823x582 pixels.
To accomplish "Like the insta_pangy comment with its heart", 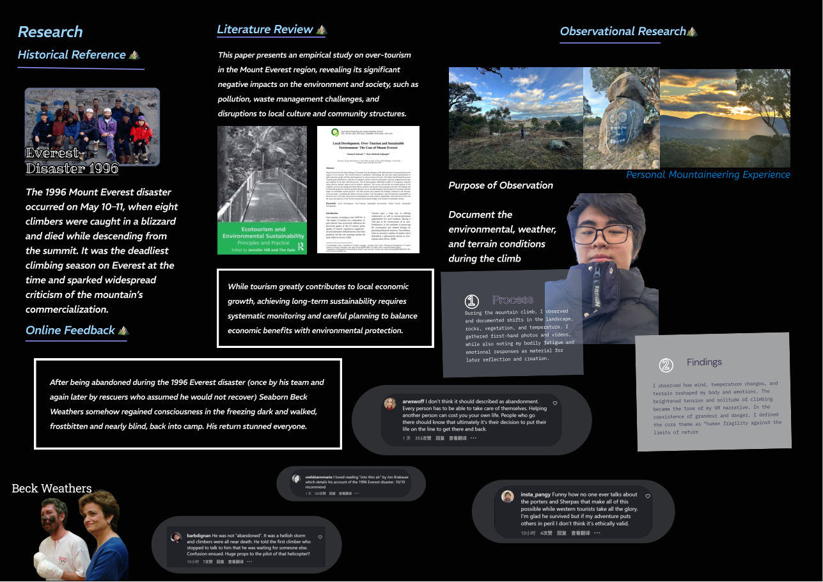I will point(648,496).
